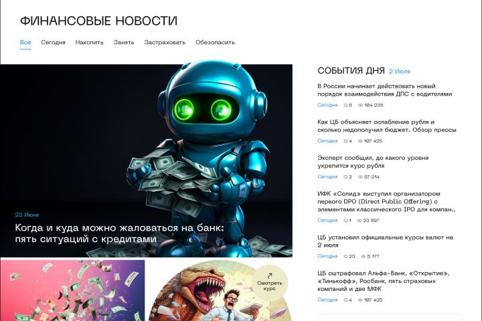
Task: Click the comment icon showing 23 comments
Action: point(345,256)
